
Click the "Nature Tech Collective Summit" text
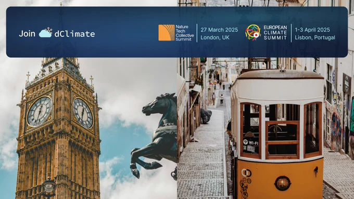(x=185, y=33)
